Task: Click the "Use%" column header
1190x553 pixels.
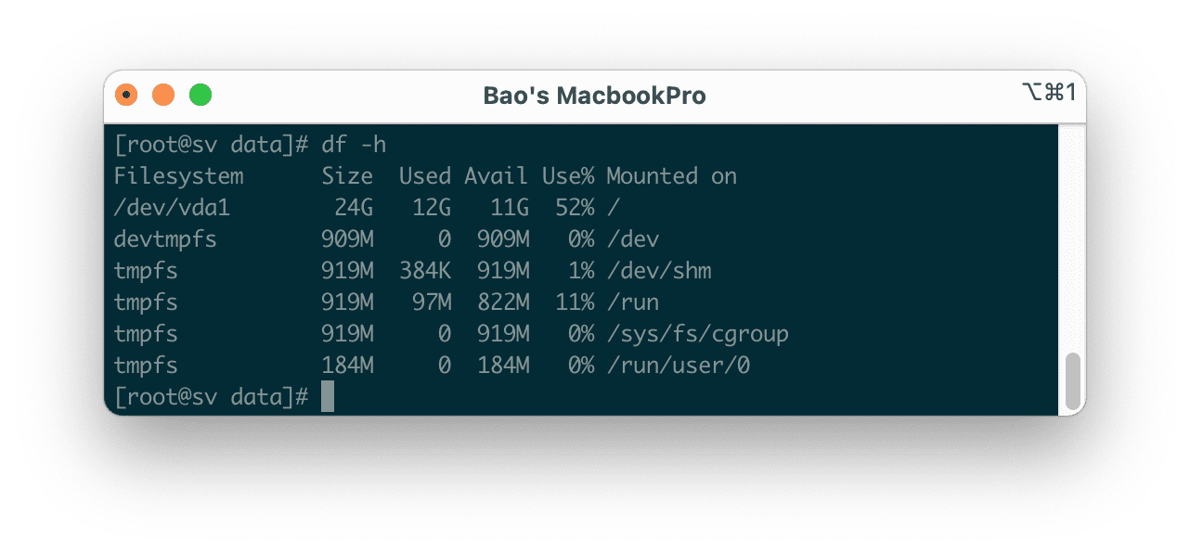Action: coord(568,176)
